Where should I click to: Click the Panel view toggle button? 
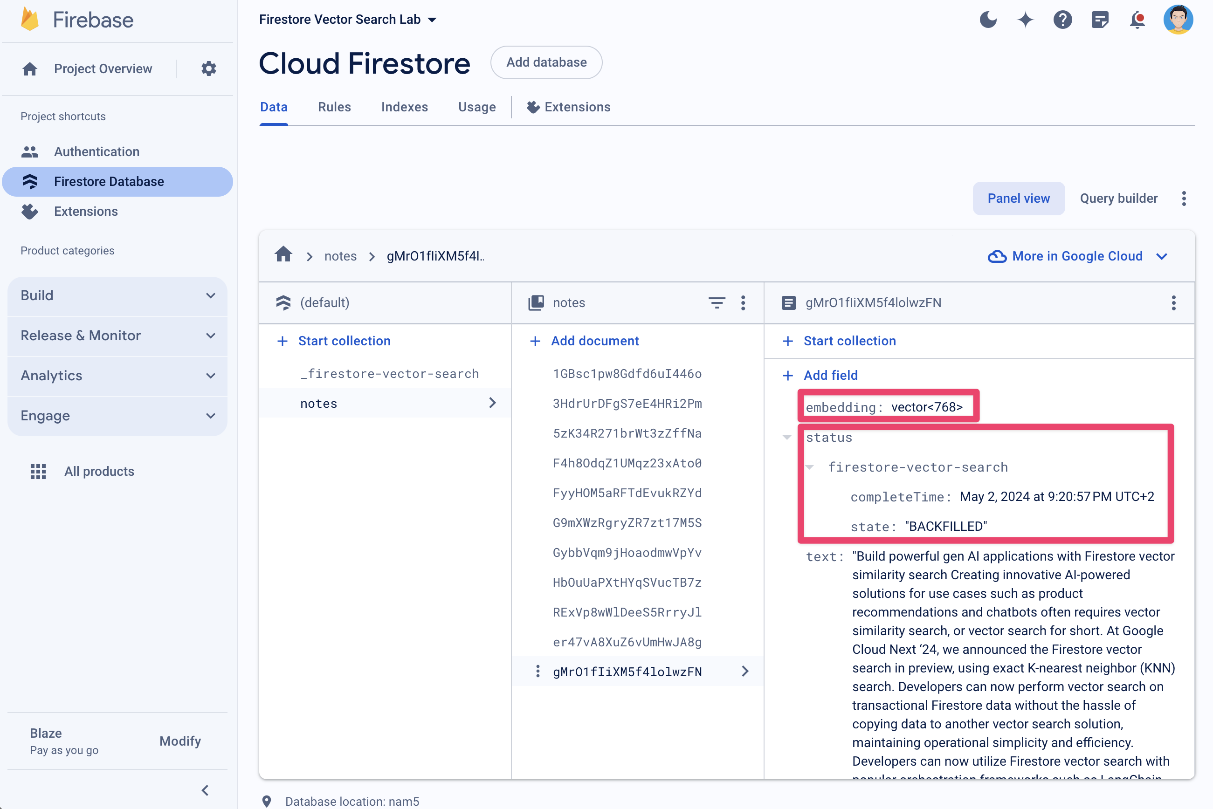tap(1018, 199)
